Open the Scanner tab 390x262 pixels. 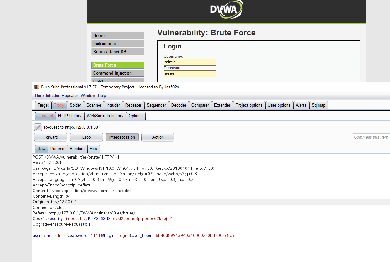point(94,105)
